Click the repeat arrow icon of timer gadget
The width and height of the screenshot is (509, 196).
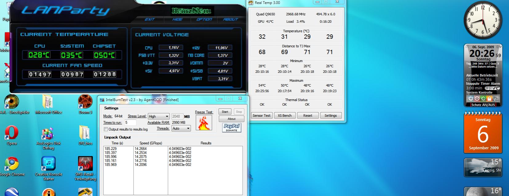(498, 88)
